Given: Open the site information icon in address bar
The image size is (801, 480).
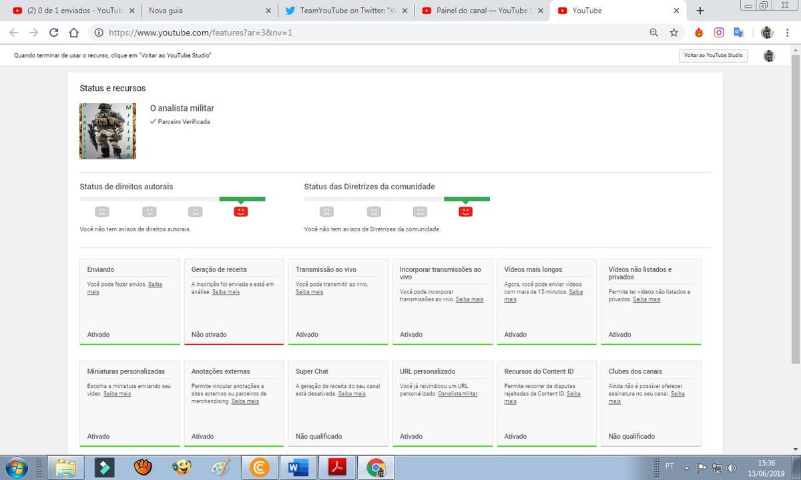Looking at the screenshot, I should pyautogui.click(x=98, y=32).
